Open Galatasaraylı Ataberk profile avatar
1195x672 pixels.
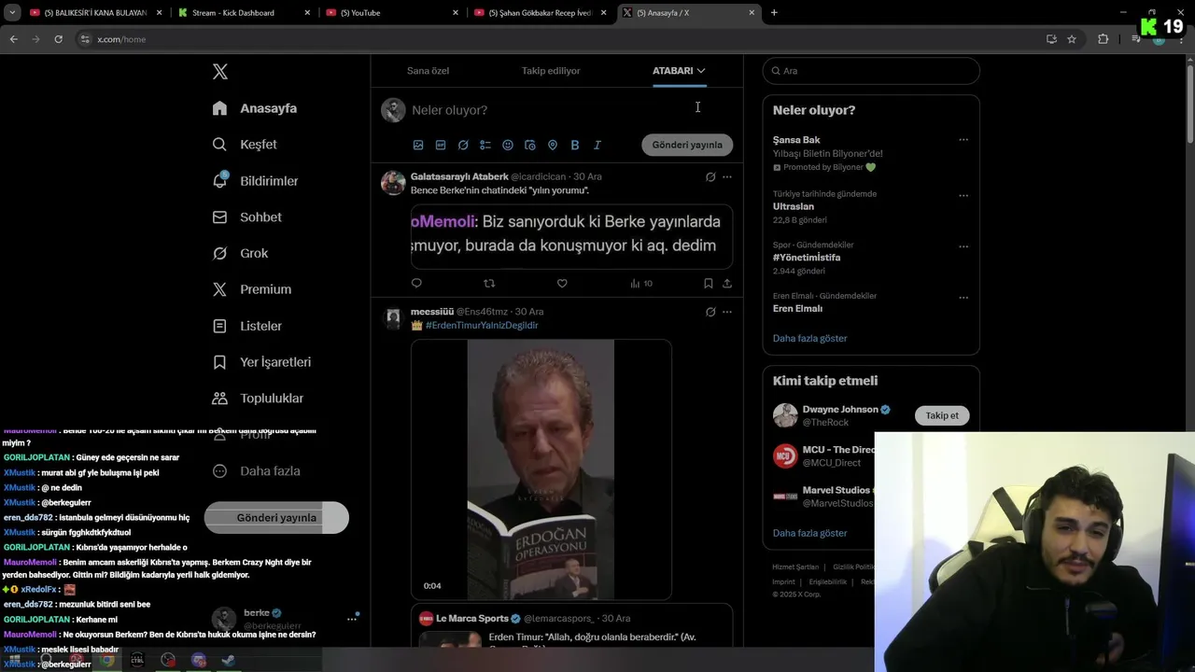point(393,182)
